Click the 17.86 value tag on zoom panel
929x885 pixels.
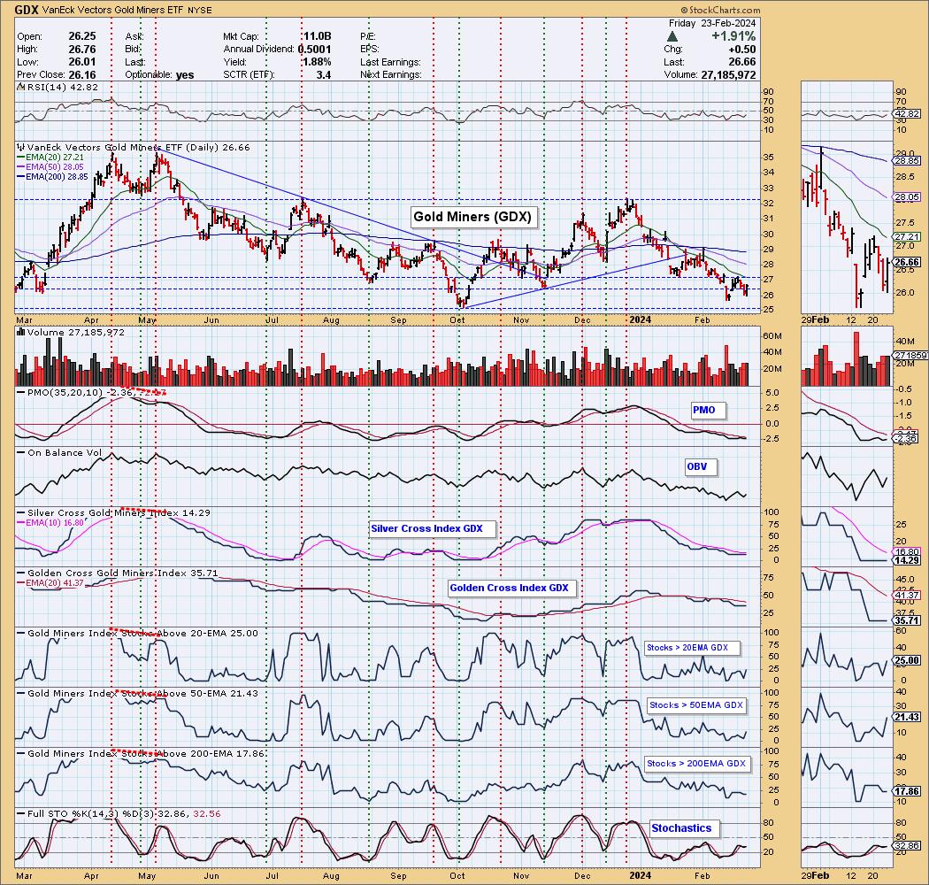[909, 791]
